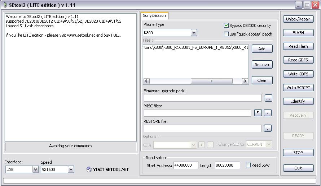The height and width of the screenshot is (186, 321).
Task: Enable Use "quick access" patch checkbox
Action: [226, 34]
